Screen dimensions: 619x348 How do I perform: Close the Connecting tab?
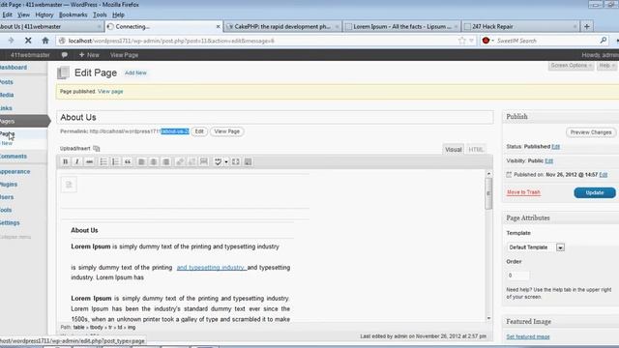pyautogui.click(x=218, y=26)
